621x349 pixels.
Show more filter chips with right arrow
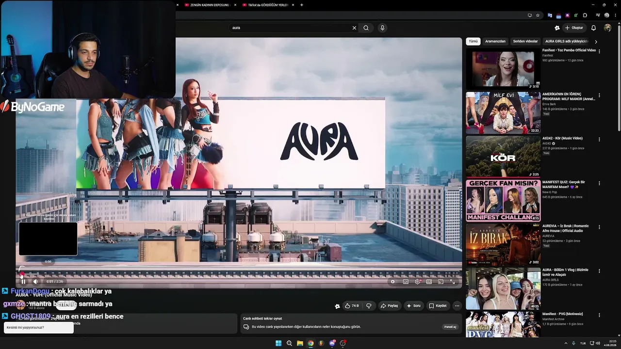coord(596,42)
